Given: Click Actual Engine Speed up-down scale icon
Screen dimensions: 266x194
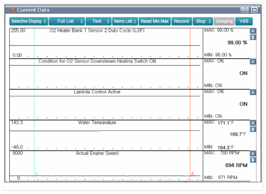Looking at the screenshot, I should 253,160.
